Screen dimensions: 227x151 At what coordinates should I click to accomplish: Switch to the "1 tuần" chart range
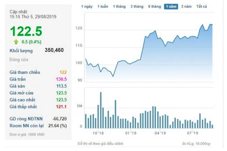pyautogui.click(x=103, y=7)
